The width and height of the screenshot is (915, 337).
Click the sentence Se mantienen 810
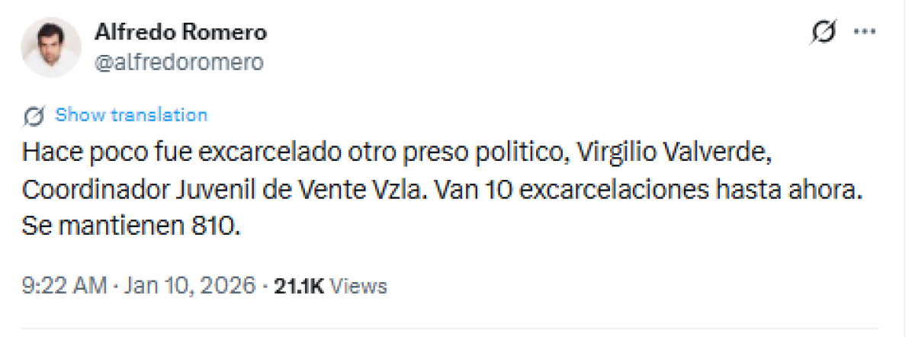click(131, 226)
